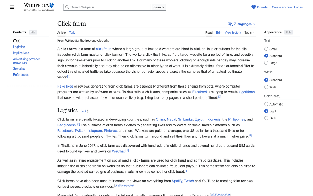313x196 pixels.
Task: Select the Large text size option
Action: click(x=266, y=63)
